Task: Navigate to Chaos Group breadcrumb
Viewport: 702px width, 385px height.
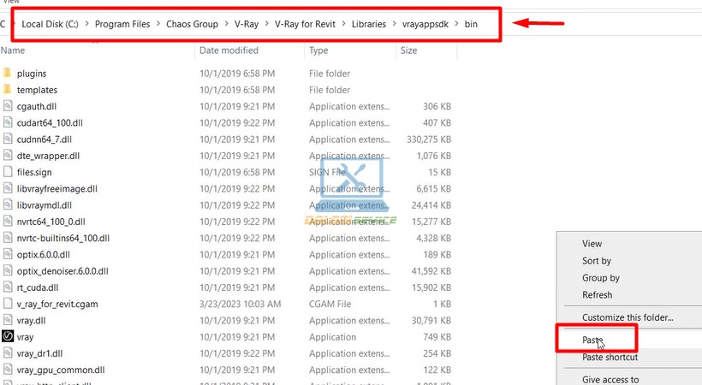Action: point(192,24)
